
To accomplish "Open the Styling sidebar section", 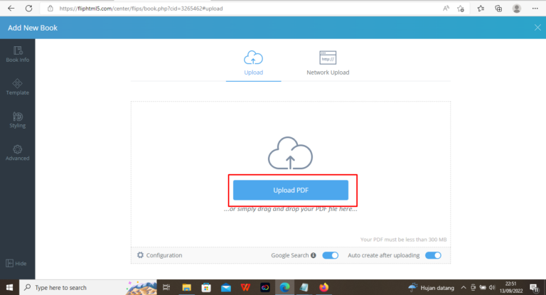I will [17, 120].
